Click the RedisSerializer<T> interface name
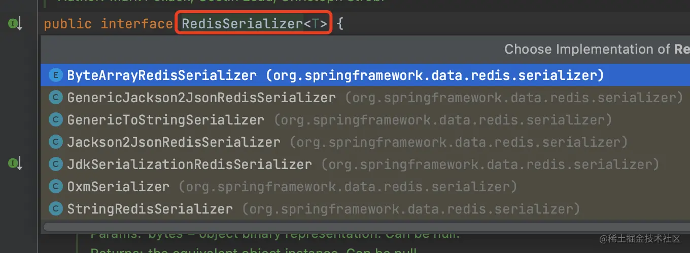The height and width of the screenshot is (253, 690). point(254,24)
